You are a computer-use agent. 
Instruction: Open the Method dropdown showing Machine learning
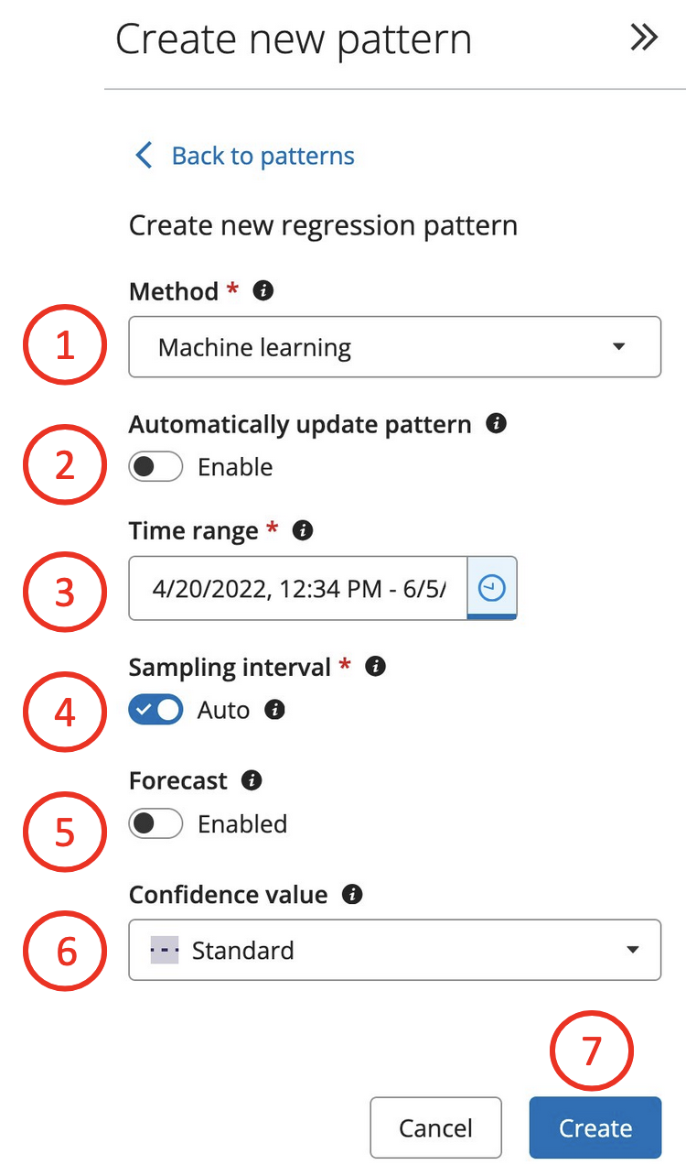pos(394,346)
